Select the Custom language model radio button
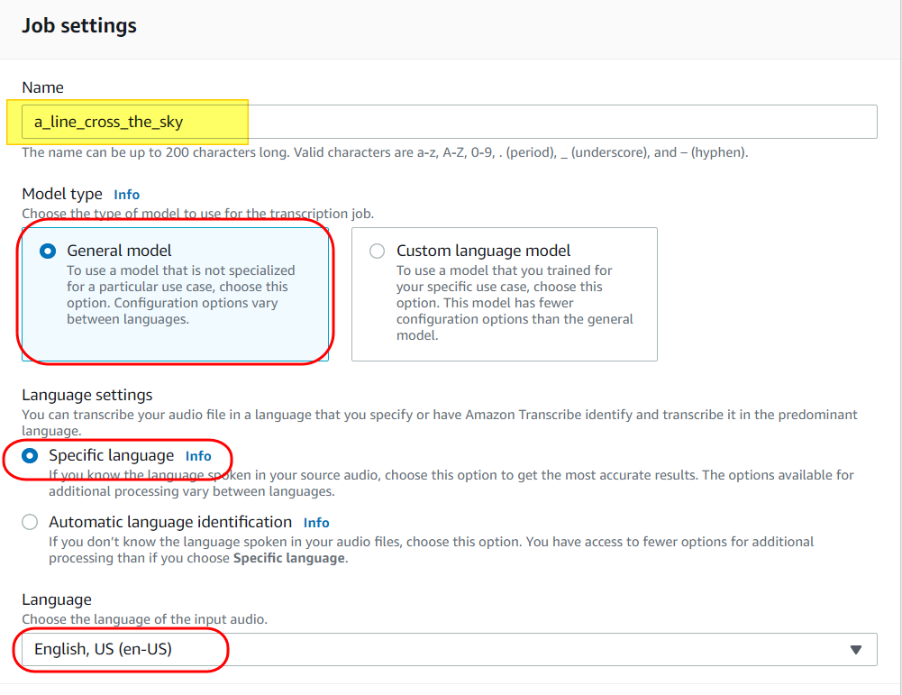 click(x=378, y=251)
